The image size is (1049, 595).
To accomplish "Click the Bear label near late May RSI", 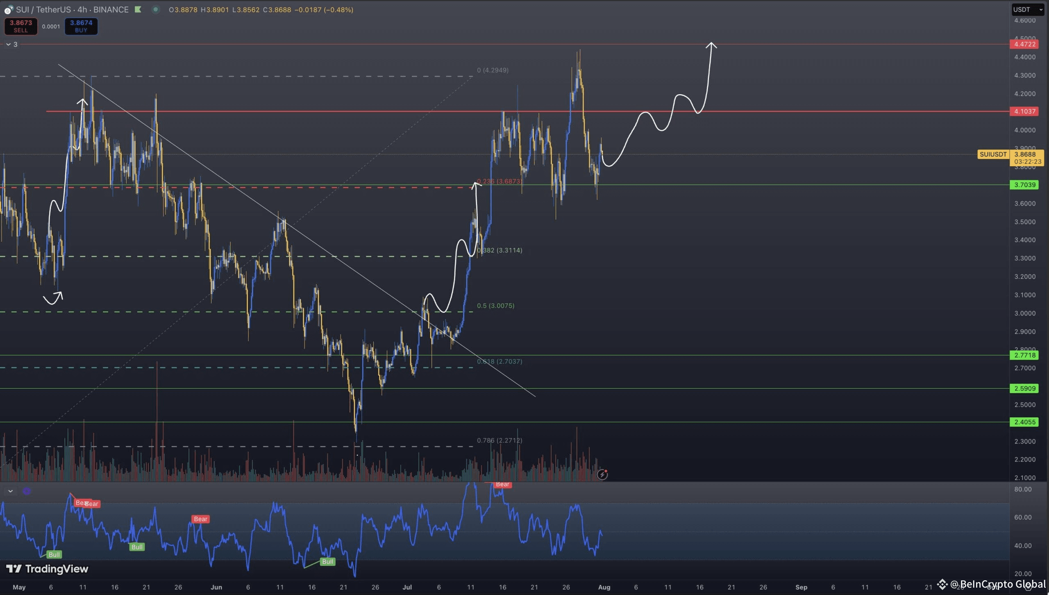I will 200,519.
